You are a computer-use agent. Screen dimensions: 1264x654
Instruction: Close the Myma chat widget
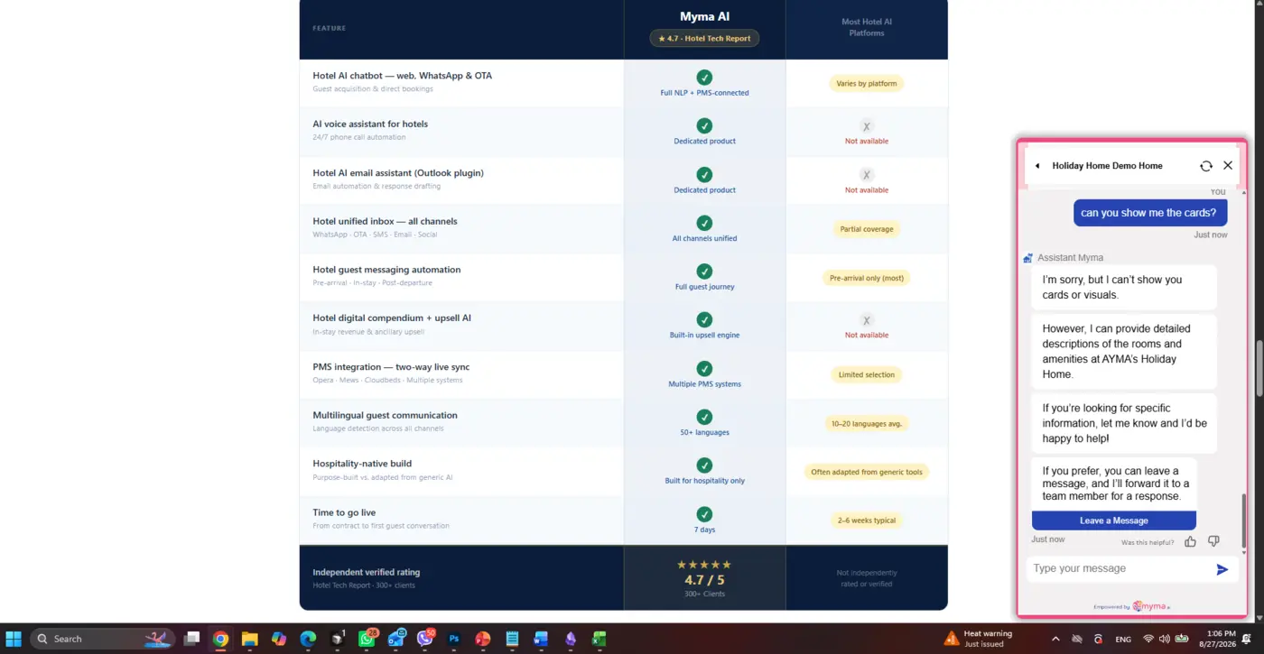click(1228, 166)
